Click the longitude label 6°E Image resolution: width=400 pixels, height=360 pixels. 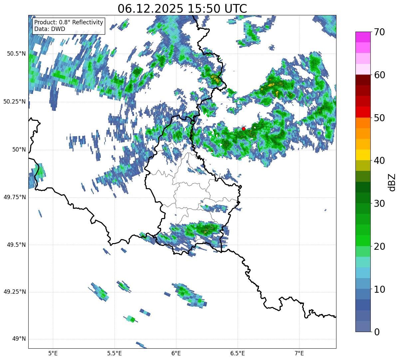pos(176,353)
